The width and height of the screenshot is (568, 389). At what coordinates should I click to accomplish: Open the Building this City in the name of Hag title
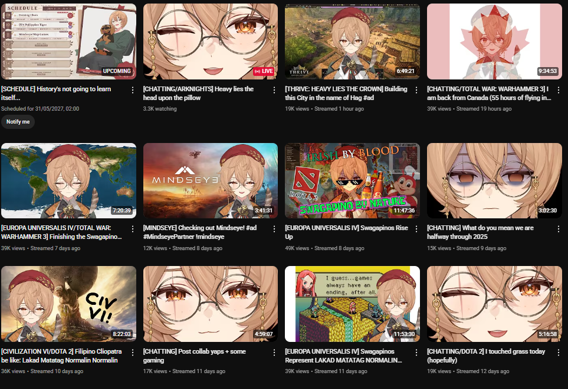346,93
